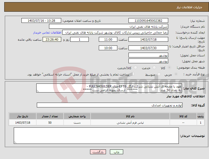Image resolution: width=209 pixels, height=159 pixels.
Task: Click the delivery city بوشهر field
Action: 148,61
